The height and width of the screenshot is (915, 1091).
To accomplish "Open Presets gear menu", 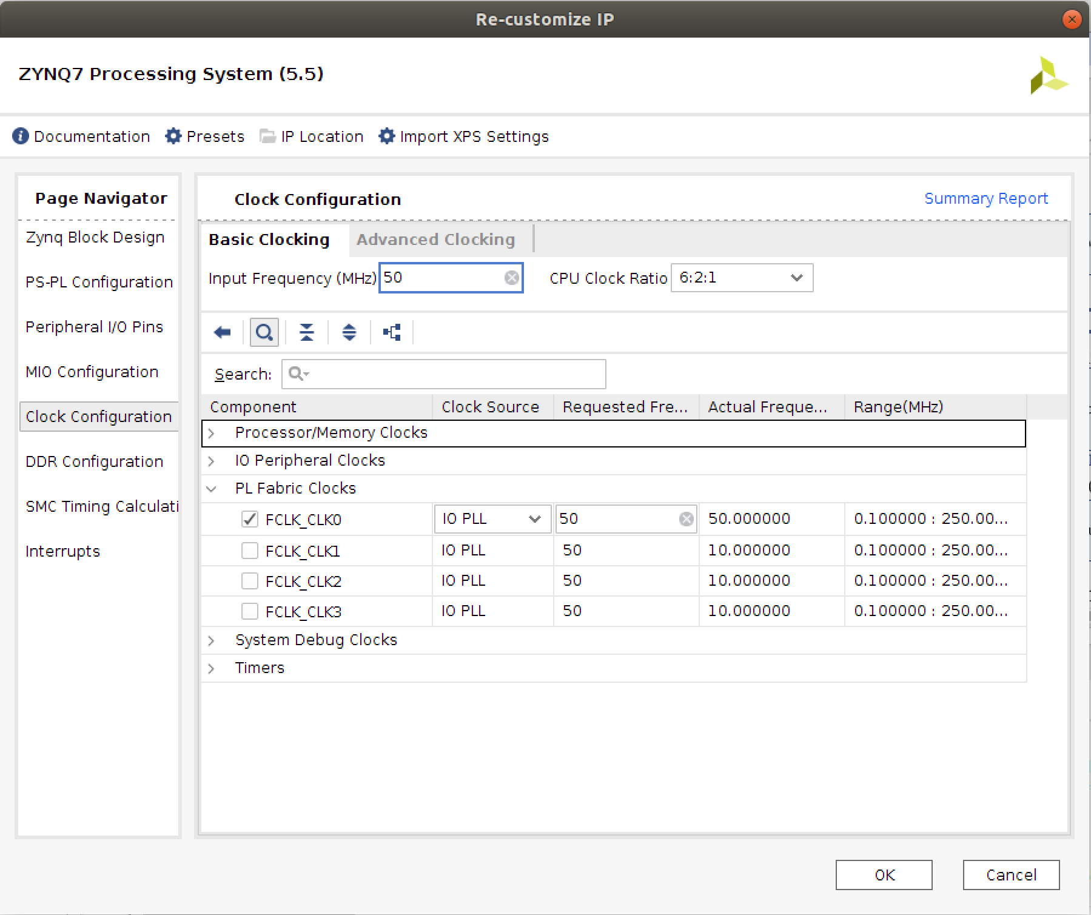I will (x=173, y=136).
